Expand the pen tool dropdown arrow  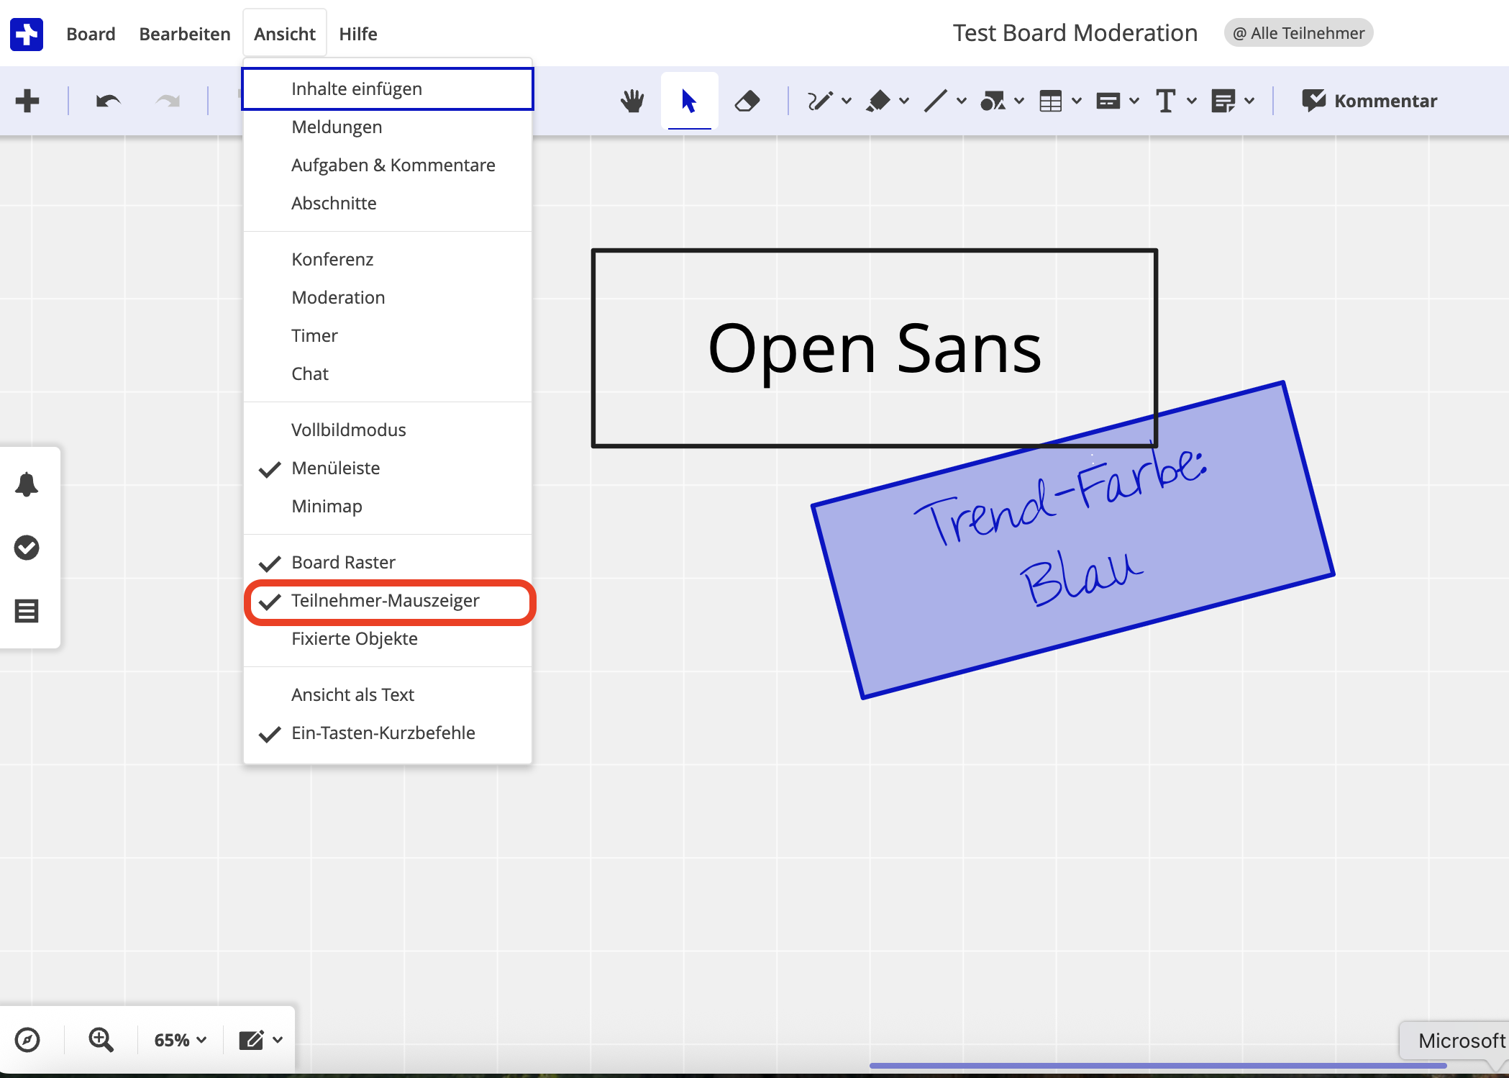pyautogui.click(x=847, y=101)
